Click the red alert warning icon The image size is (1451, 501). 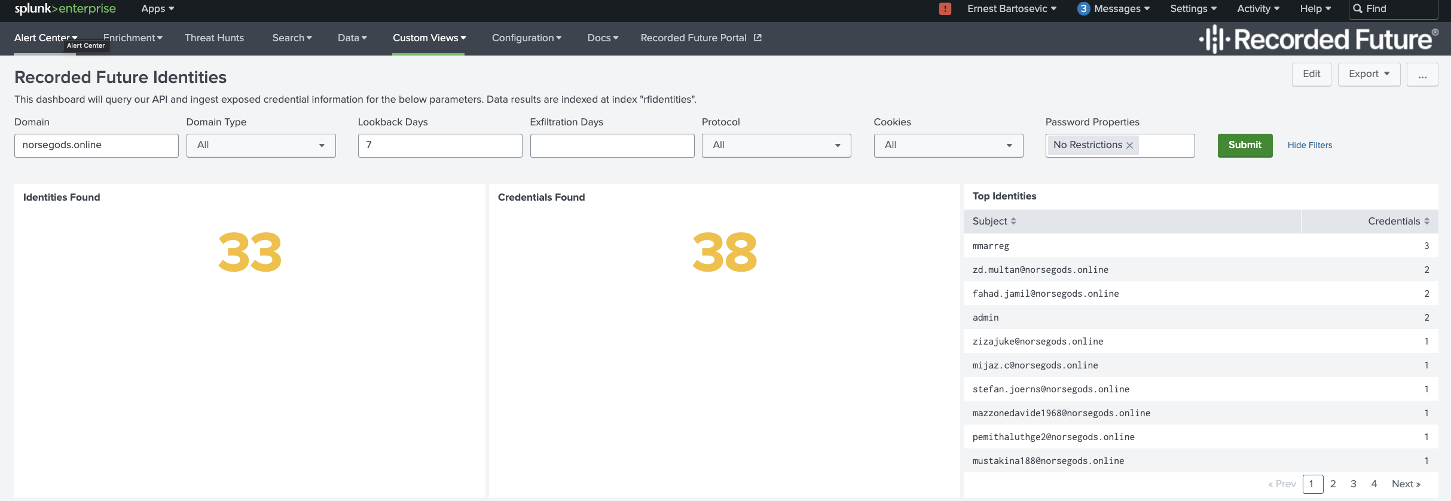coord(945,9)
